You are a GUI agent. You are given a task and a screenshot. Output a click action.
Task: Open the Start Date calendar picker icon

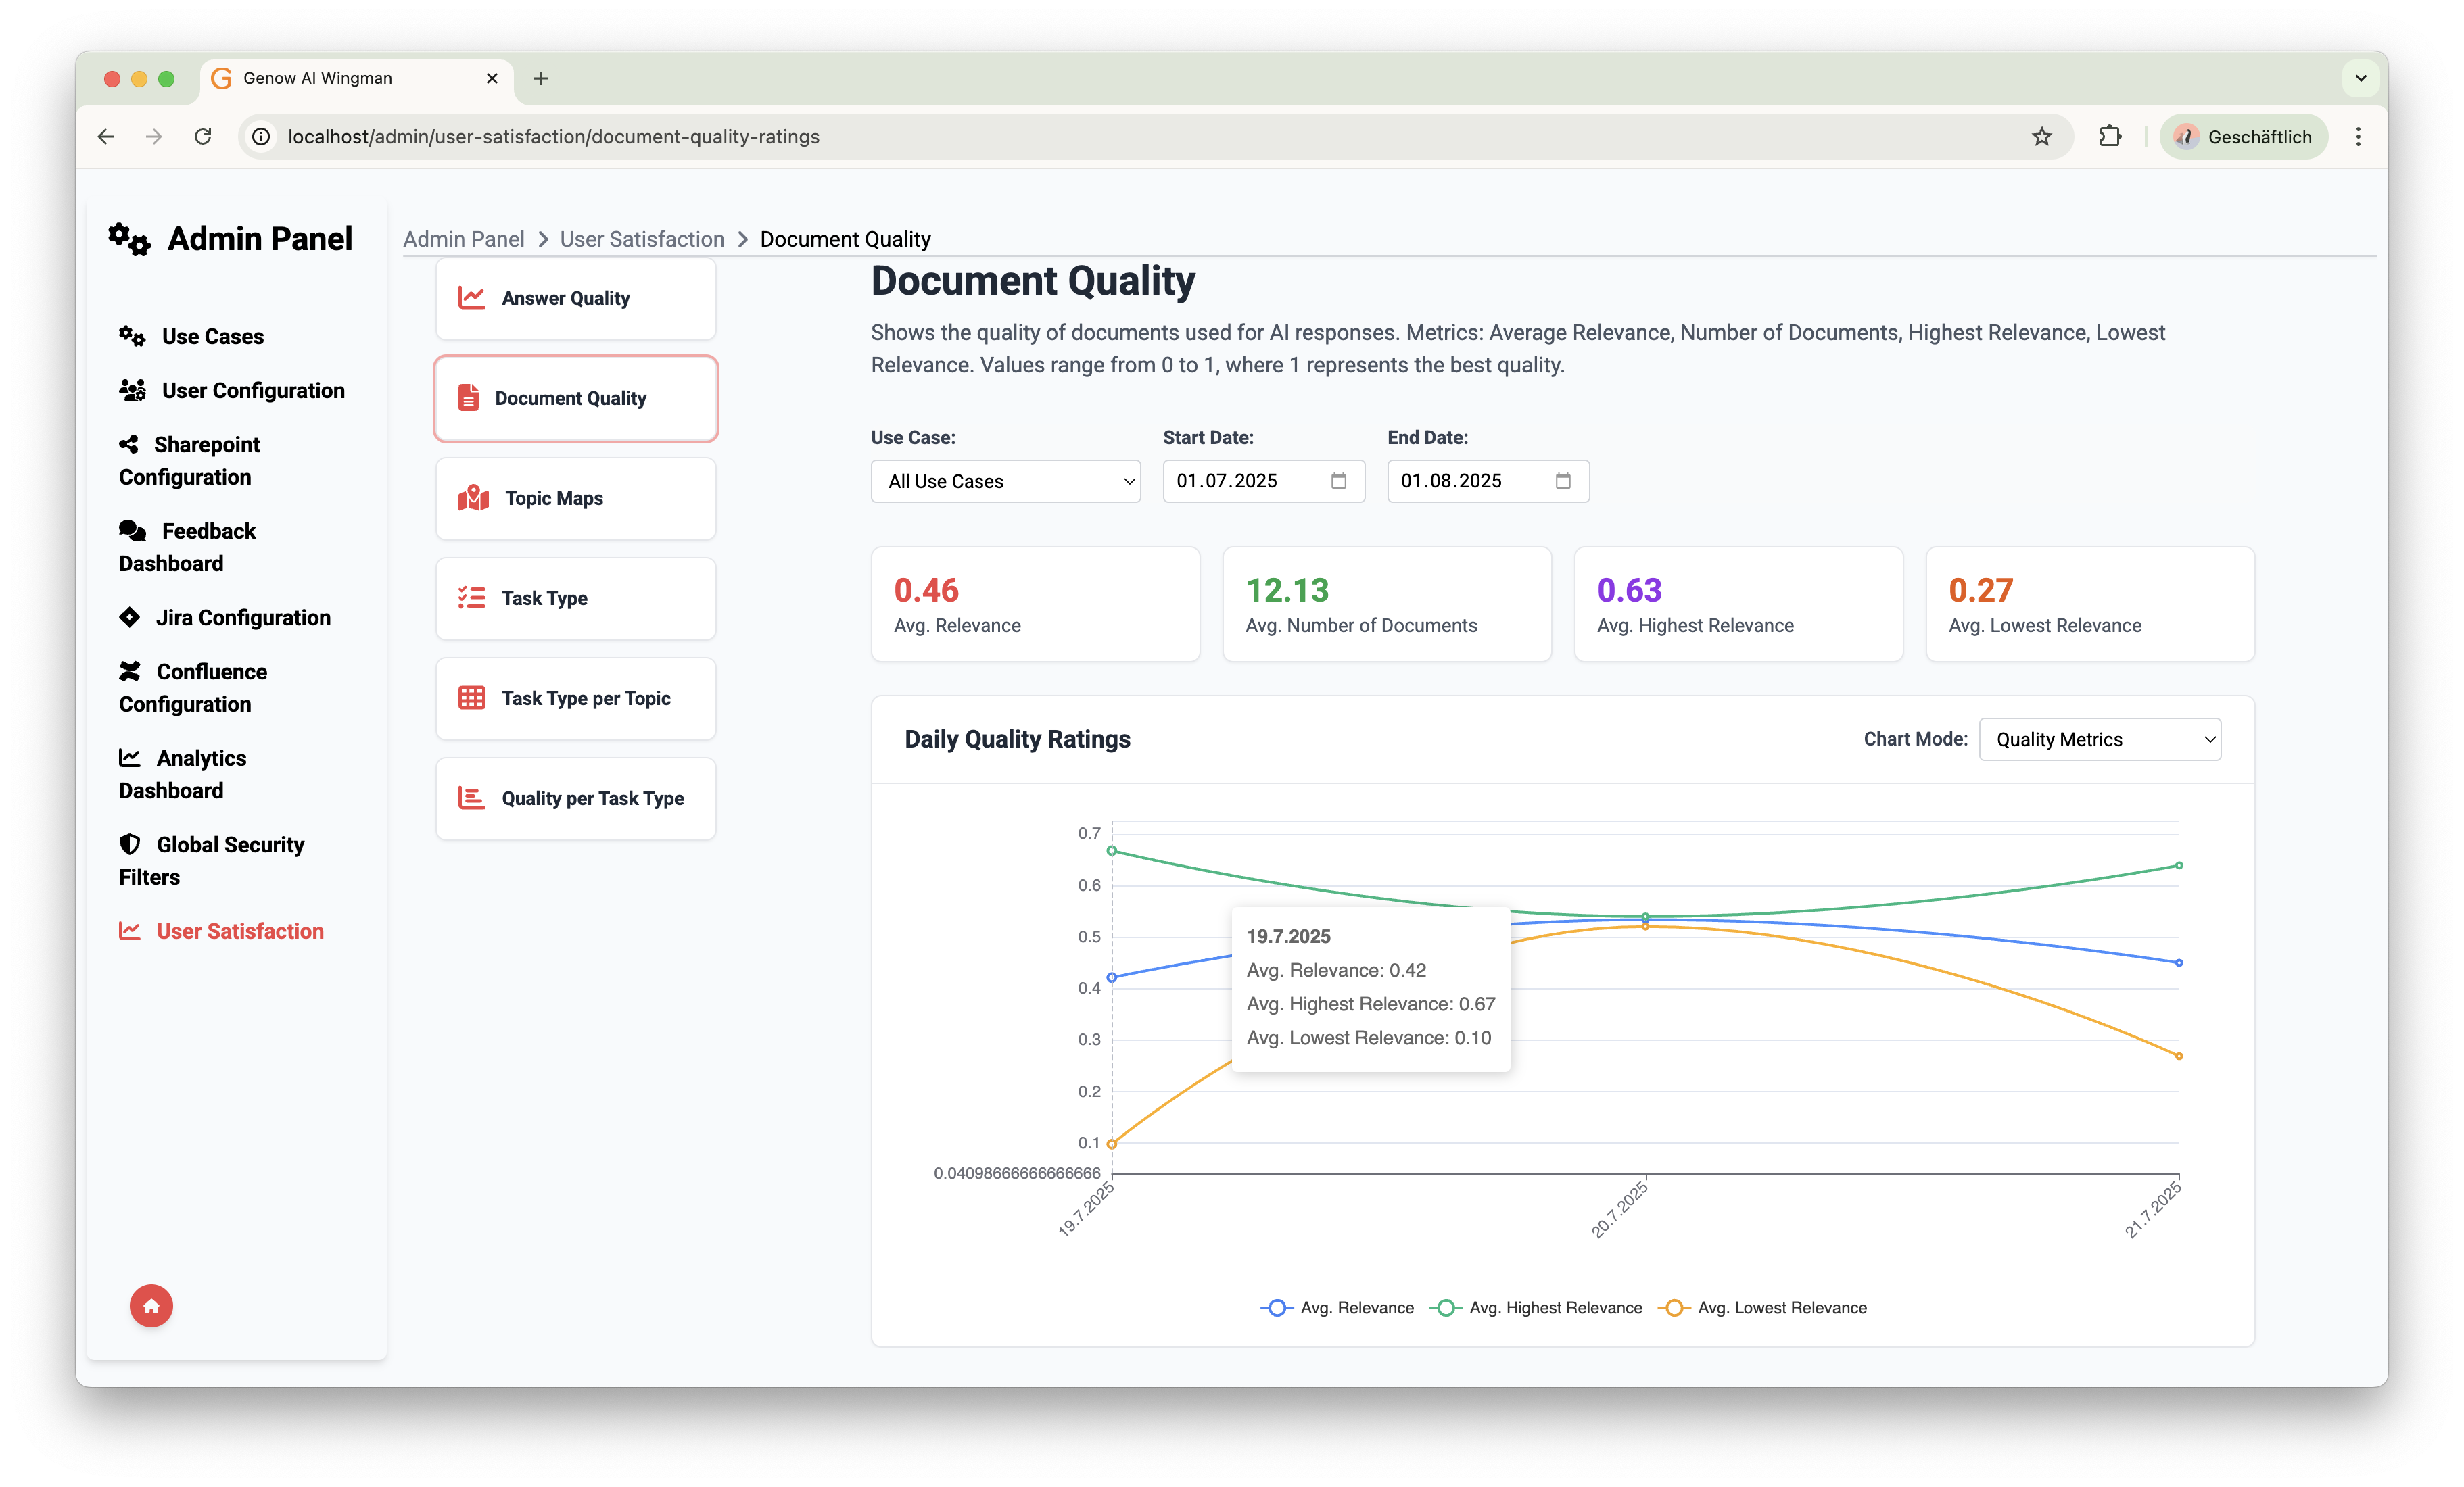1338,481
